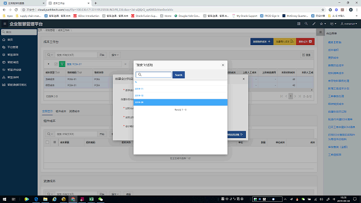Image resolution: width=361 pixels, height=203 pixels.
Task: Click the Go button beside top grid search
Action: (102, 55)
